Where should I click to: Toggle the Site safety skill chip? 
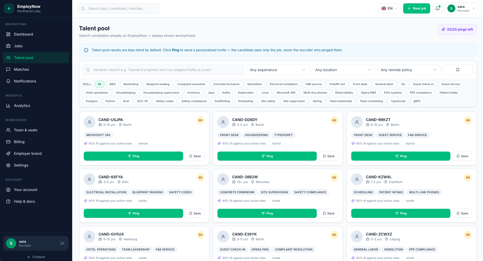268,101
